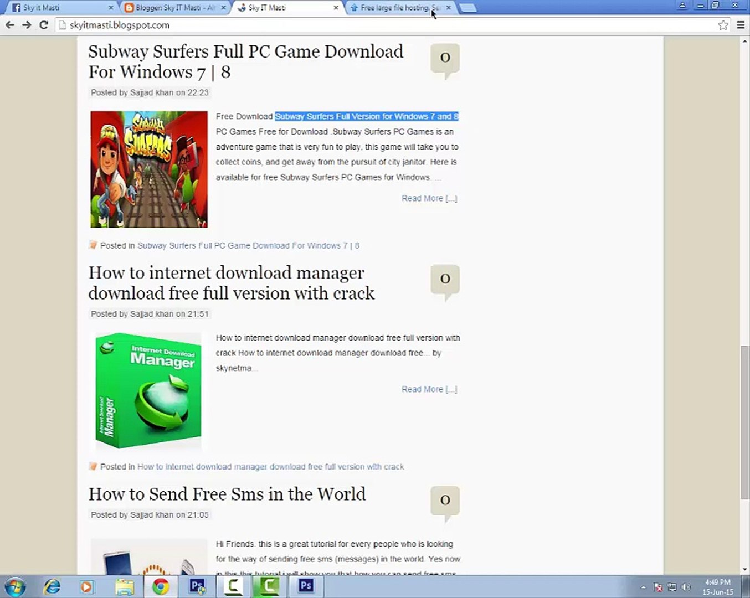750x598 pixels.
Task: Open the Subway Surfers post title
Action: pos(246,61)
